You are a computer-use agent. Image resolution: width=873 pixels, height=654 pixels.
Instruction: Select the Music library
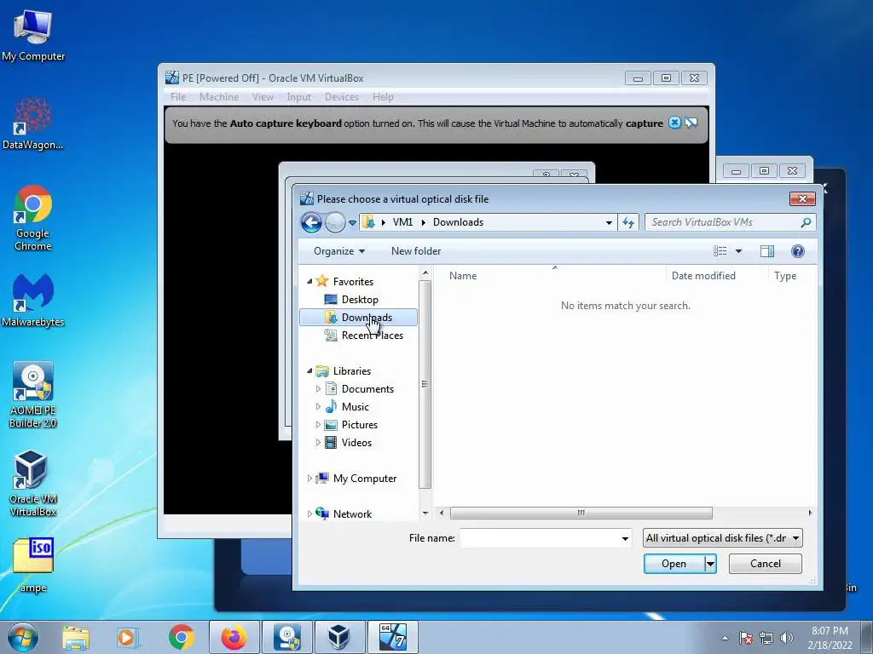pos(356,406)
